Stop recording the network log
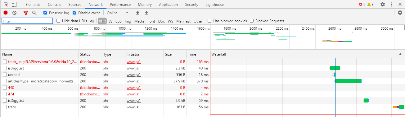Viewport: 405px width, 117px height. (x=6, y=13)
